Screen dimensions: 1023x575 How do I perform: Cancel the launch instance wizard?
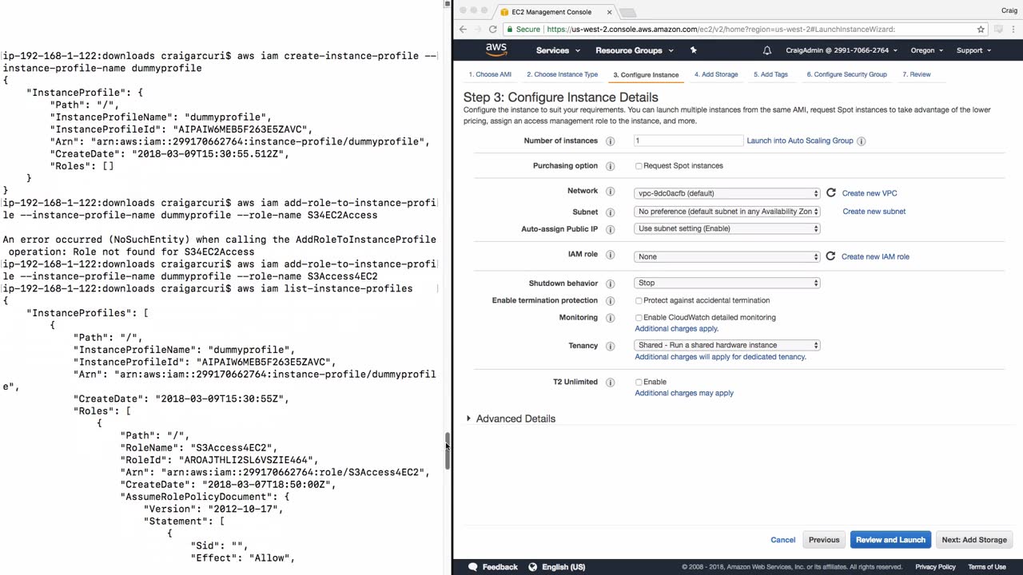783,540
